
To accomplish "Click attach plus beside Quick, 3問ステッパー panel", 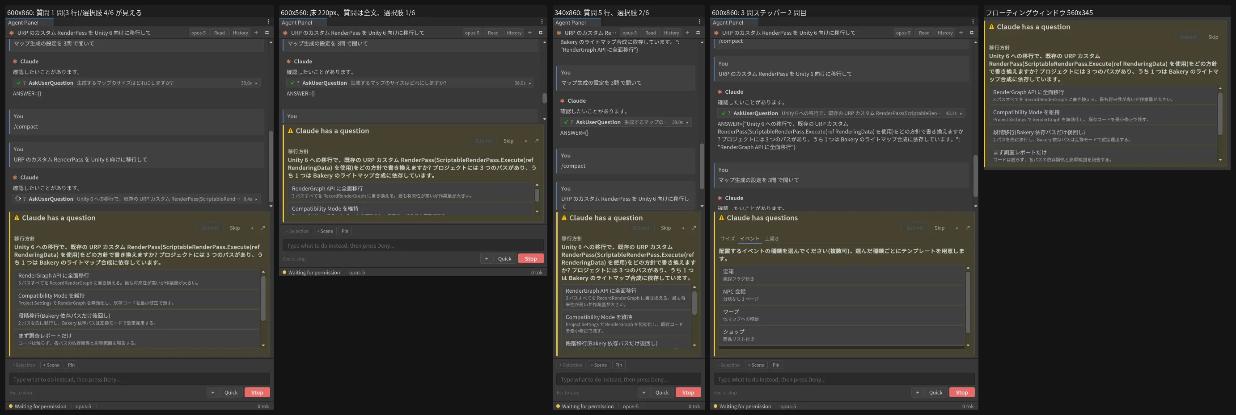I will tap(918, 393).
